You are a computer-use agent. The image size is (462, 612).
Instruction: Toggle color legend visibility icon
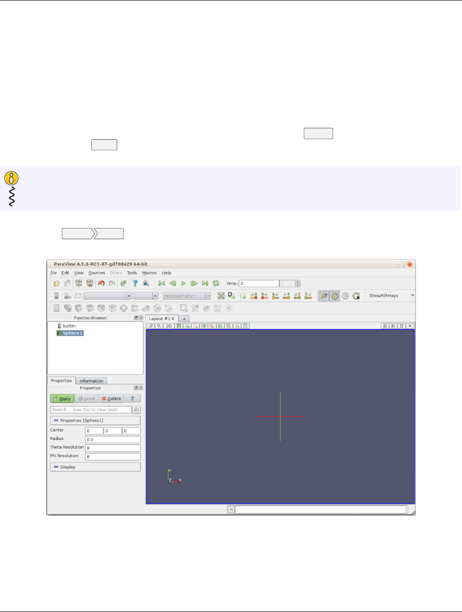(57, 296)
